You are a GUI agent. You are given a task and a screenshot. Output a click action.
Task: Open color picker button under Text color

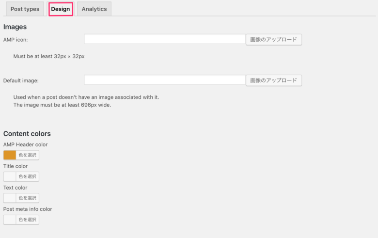[x=28, y=198]
